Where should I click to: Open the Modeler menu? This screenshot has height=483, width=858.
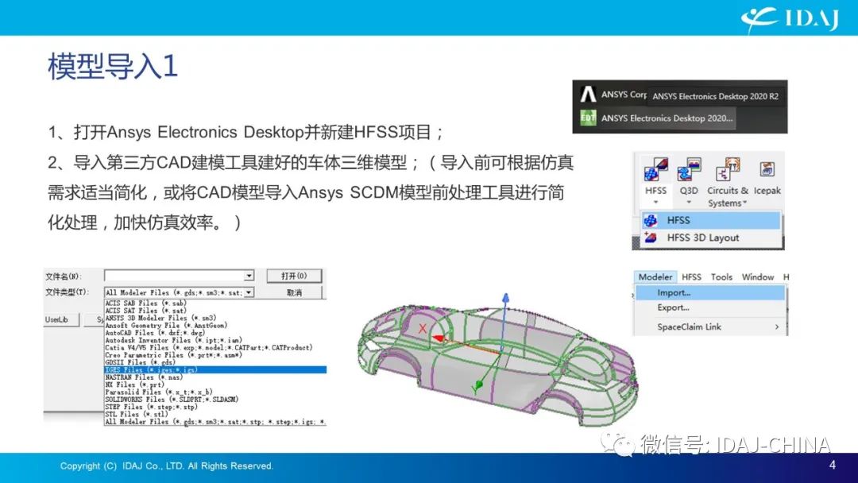(655, 277)
